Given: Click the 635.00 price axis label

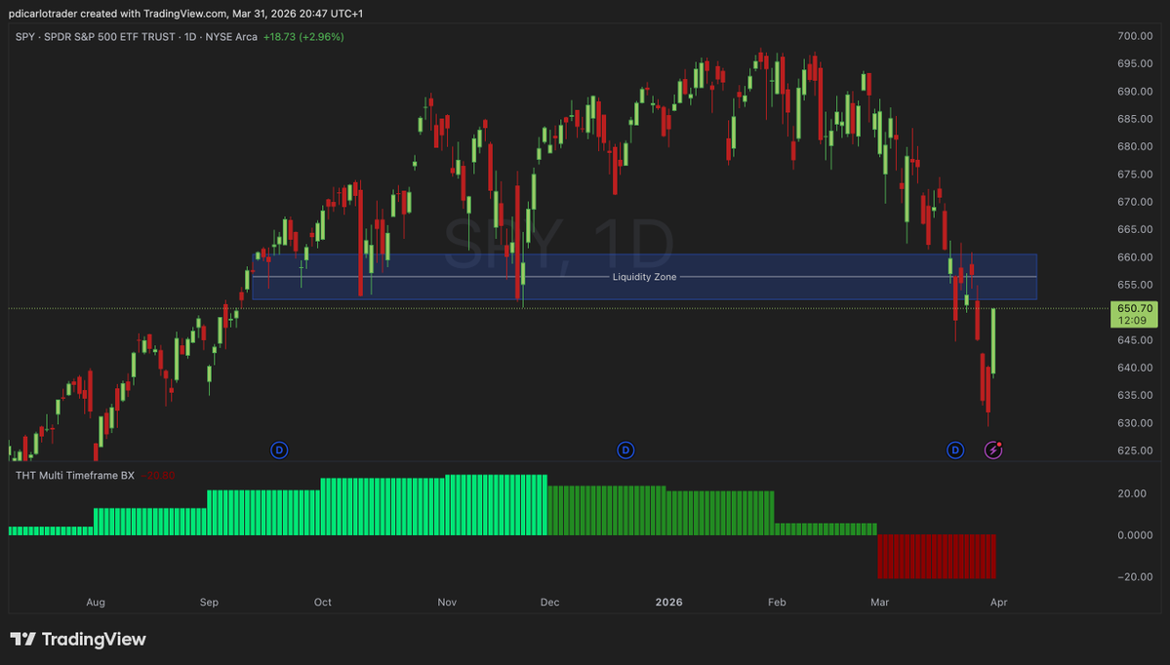Looking at the screenshot, I should point(1134,395).
